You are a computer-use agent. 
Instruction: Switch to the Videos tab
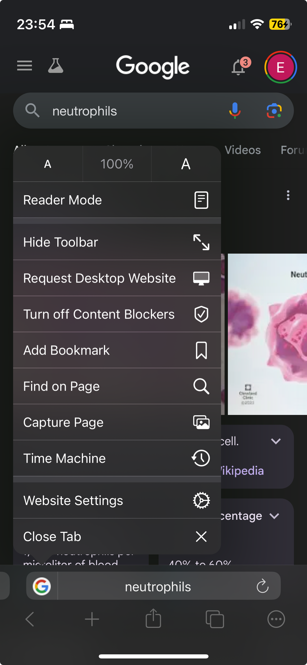tap(243, 150)
